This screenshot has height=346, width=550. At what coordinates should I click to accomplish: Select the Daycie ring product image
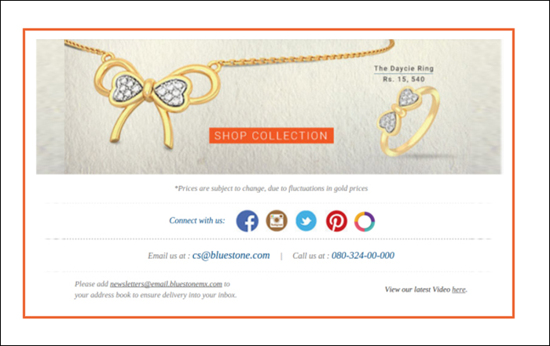point(409,122)
